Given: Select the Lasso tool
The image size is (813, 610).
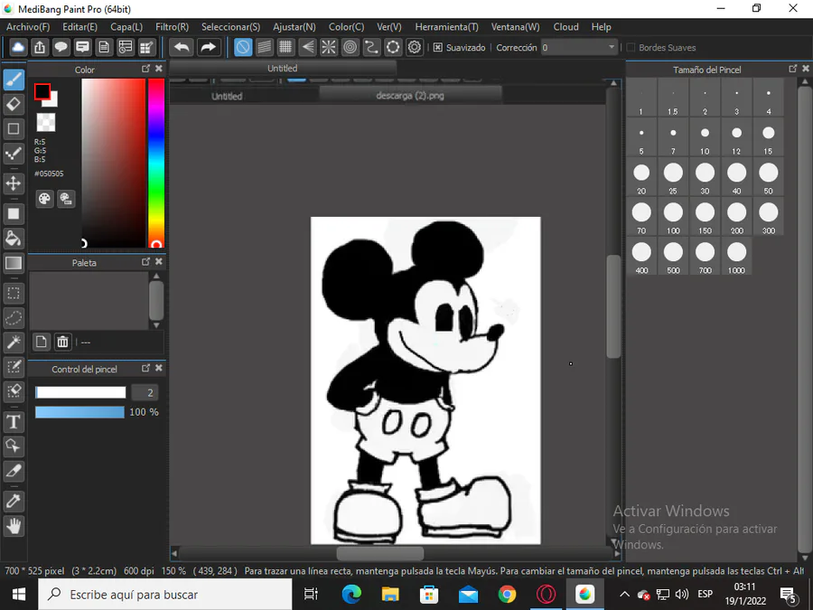Looking at the screenshot, I should (x=14, y=318).
